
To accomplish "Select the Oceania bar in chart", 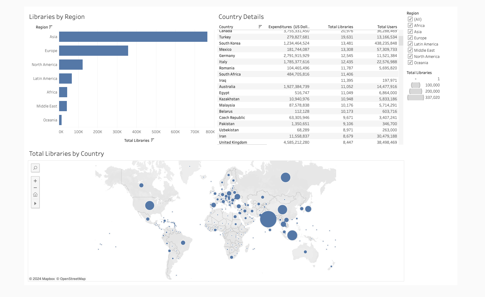I will pyautogui.click(x=60, y=120).
